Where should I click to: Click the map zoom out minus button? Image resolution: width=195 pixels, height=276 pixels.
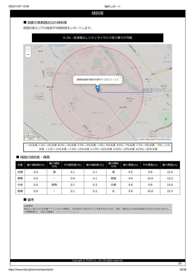pyautogui.click(x=28, y=55)
